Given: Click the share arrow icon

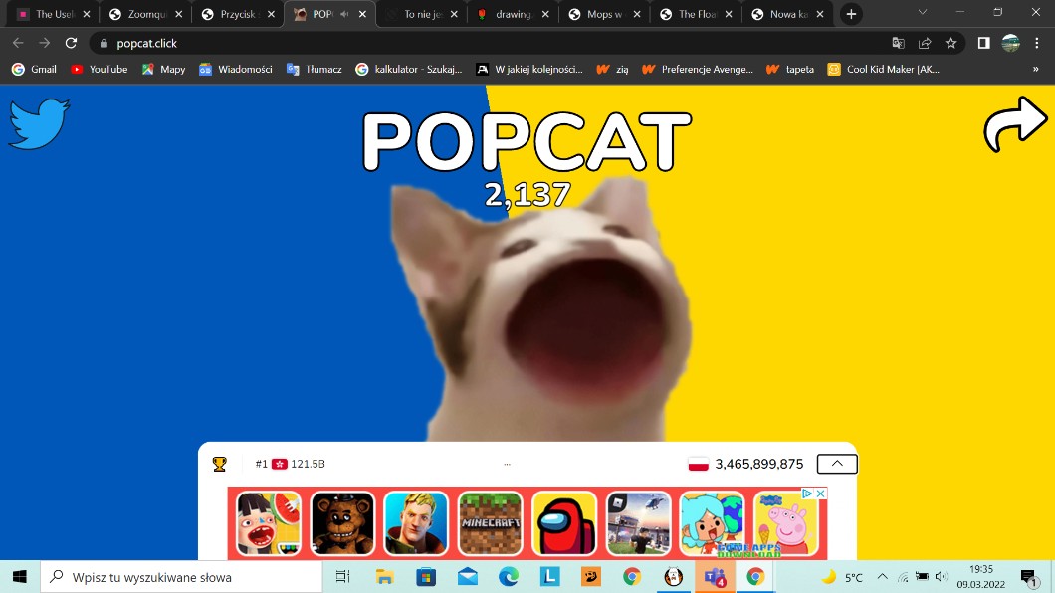Looking at the screenshot, I should coord(1015,126).
